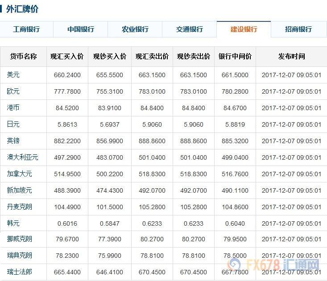Viewport: 327px width, 281px height.
Task: Select the 农业银行 tab
Action: click(135, 29)
